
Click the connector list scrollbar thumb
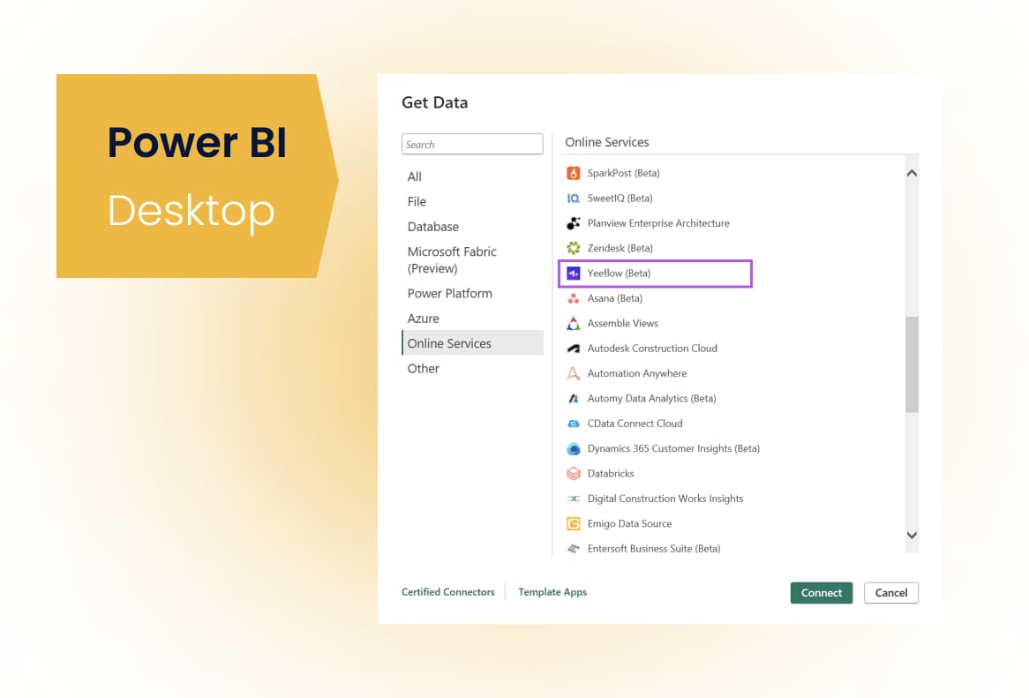tap(912, 364)
